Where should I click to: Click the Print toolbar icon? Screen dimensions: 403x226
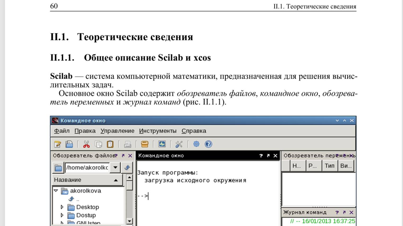(128, 144)
